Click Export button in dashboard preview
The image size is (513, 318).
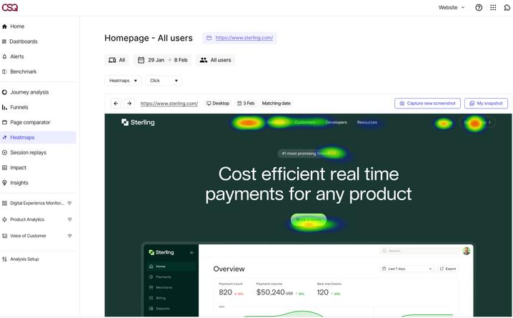pyautogui.click(x=448, y=269)
